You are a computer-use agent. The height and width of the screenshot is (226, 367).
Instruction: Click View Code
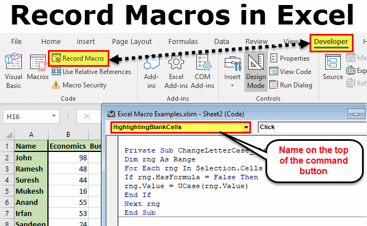coord(291,72)
